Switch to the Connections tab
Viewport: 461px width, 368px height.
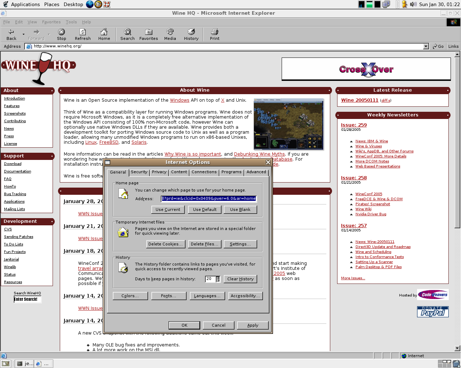tap(204, 172)
